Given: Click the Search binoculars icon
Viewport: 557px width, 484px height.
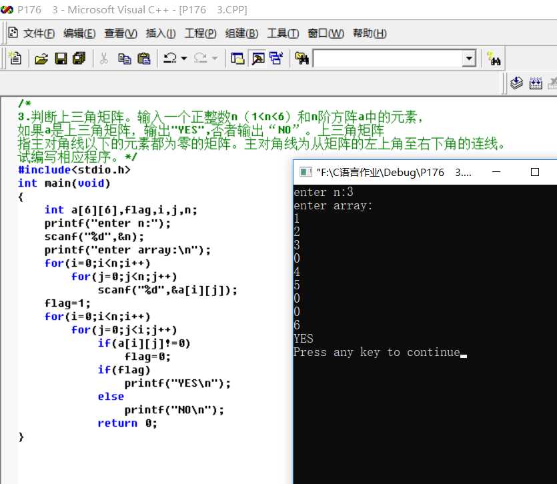Looking at the screenshot, I should click(494, 59).
